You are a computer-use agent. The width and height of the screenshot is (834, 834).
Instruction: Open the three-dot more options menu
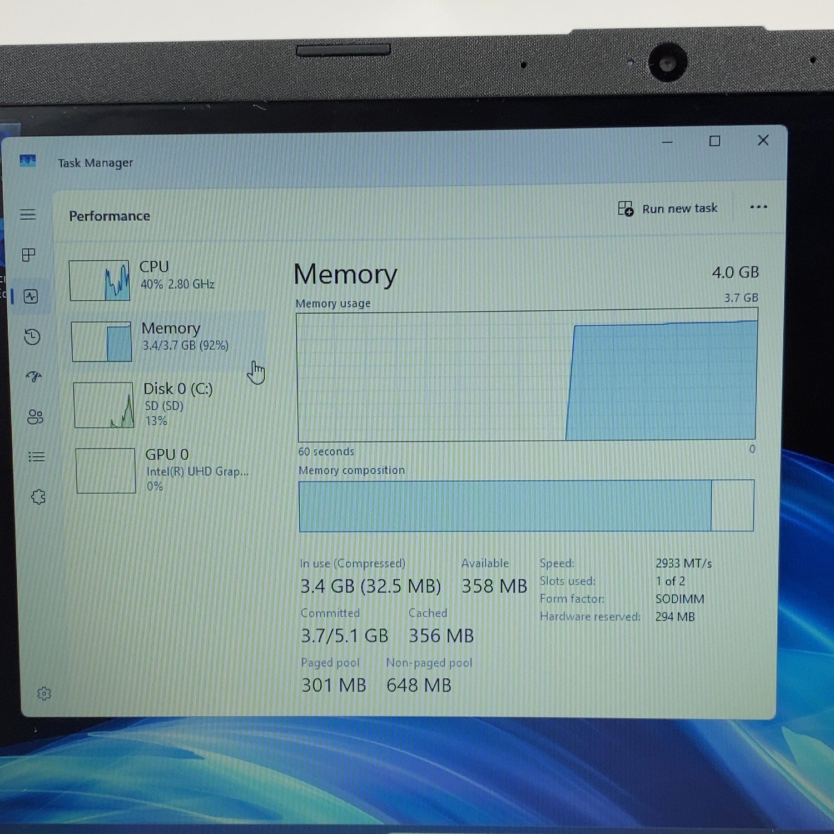(x=758, y=207)
